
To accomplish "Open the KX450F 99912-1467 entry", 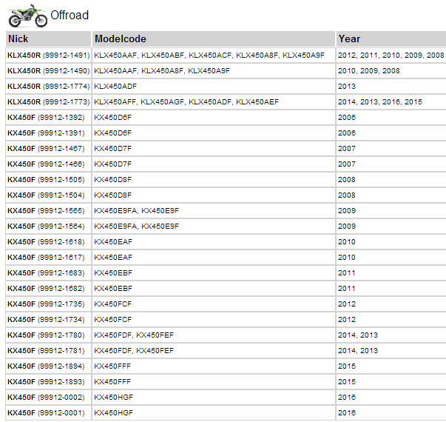I will pyautogui.click(x=45, y=149).
